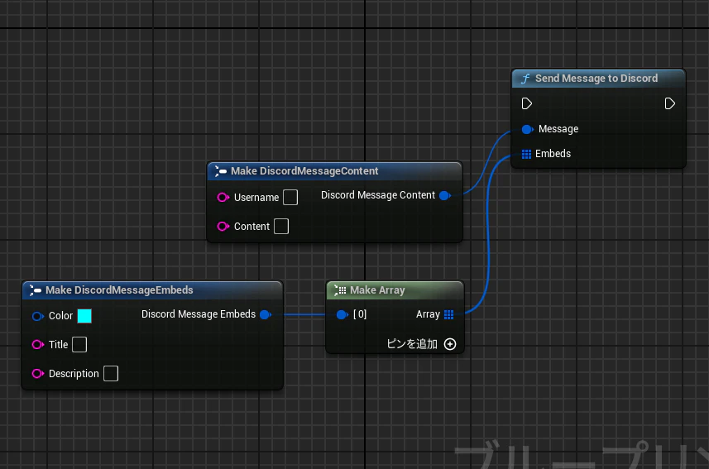Click the struct icon on Make DiscordMessageContent
709x469 pixels.
click(x=220, y=171)
